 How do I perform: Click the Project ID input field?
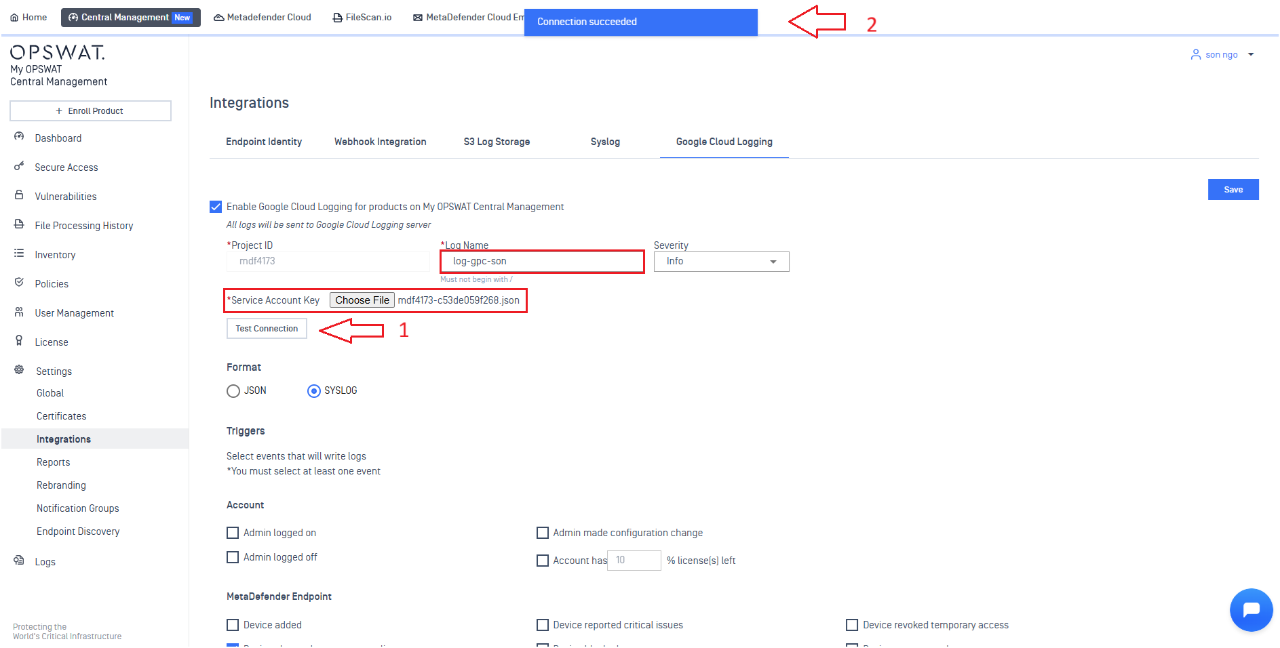328,262
